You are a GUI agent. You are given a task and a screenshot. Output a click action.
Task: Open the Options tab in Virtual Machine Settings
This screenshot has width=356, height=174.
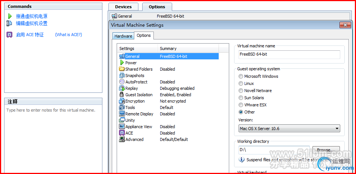pos(144,35)
